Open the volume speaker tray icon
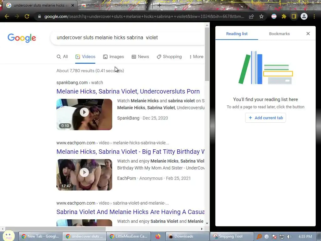The height and width of the screenshot is (241, 321). coord(289,237)
